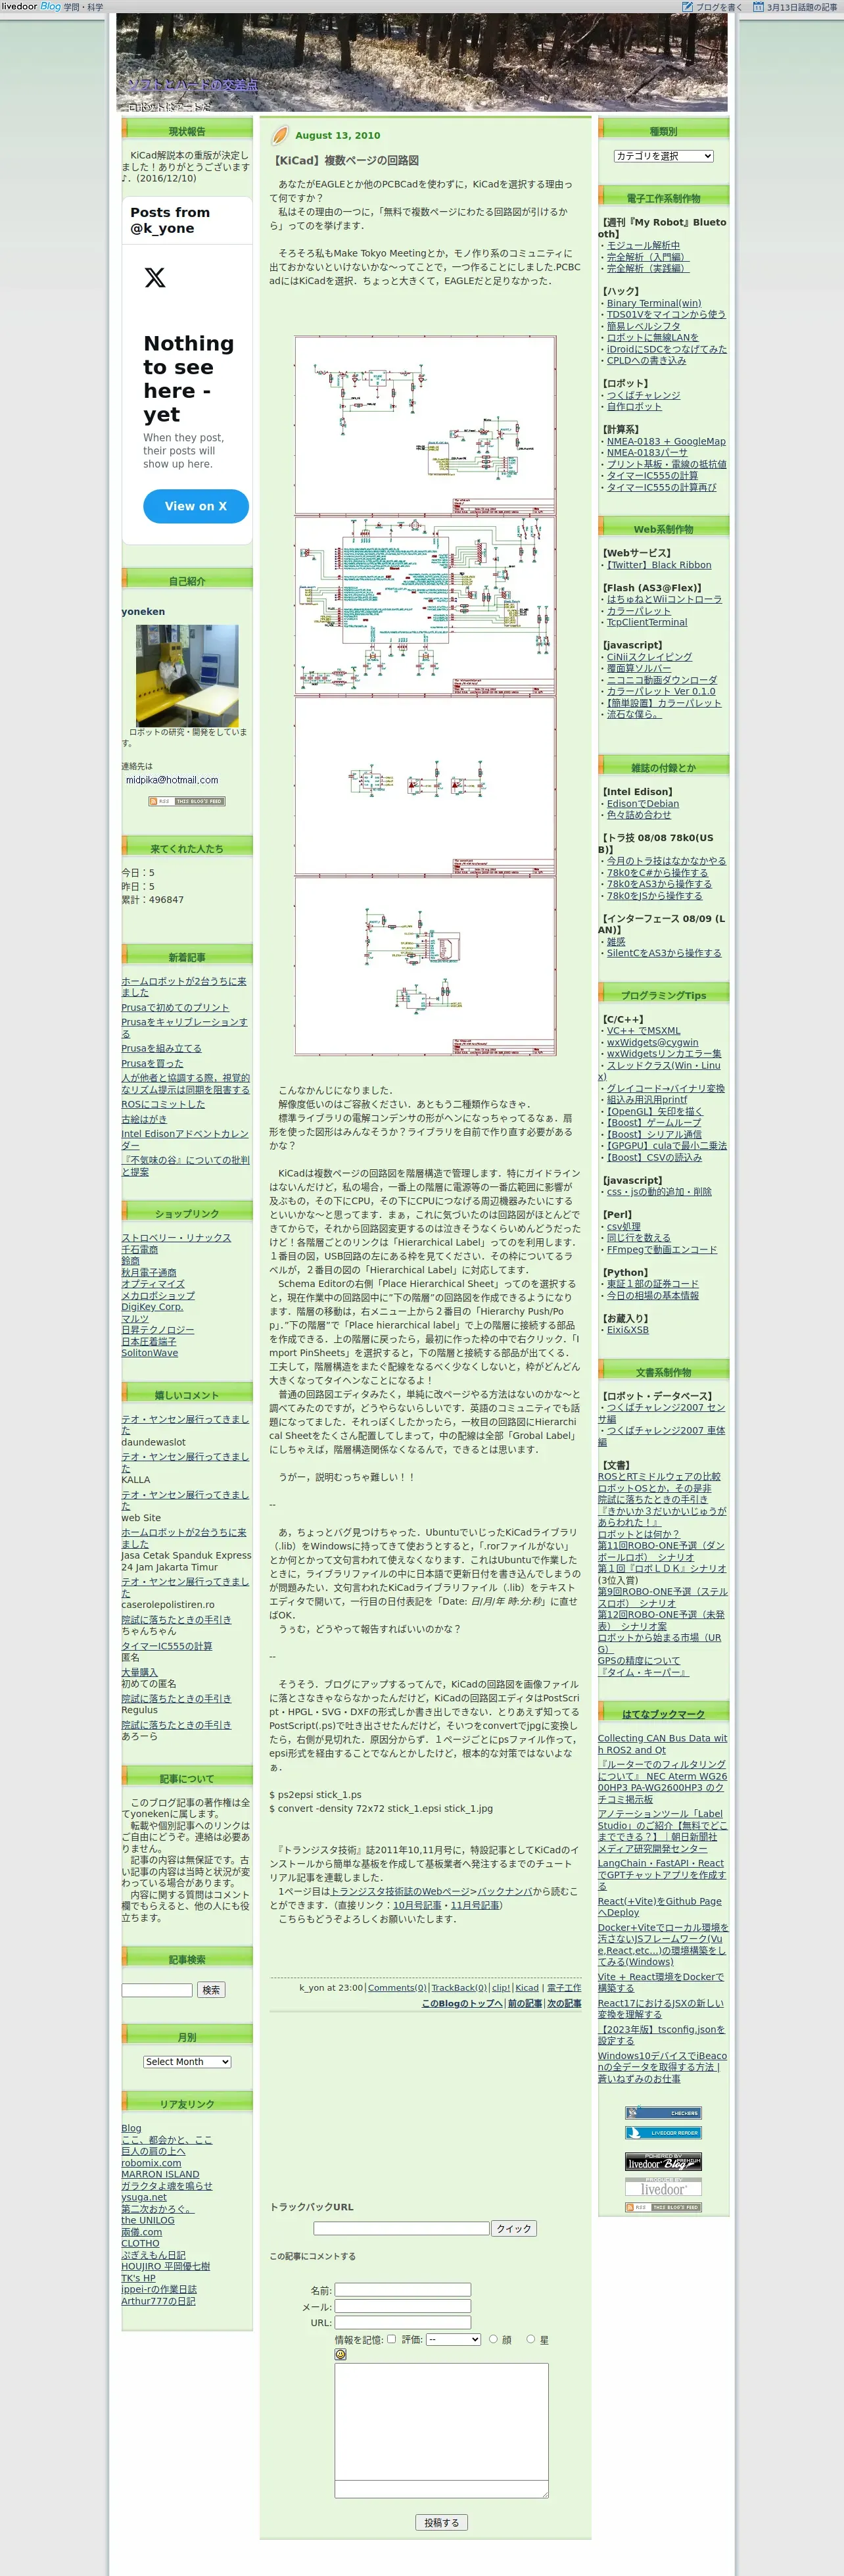Open the SolitonWave shop link
Image resolution: width=844 pixels, height=2576 pixels.
pyautogui.click(x=150, y=1353)
